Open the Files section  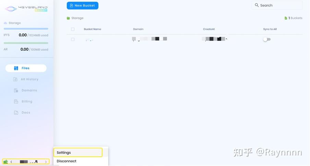tap(26, 68)
